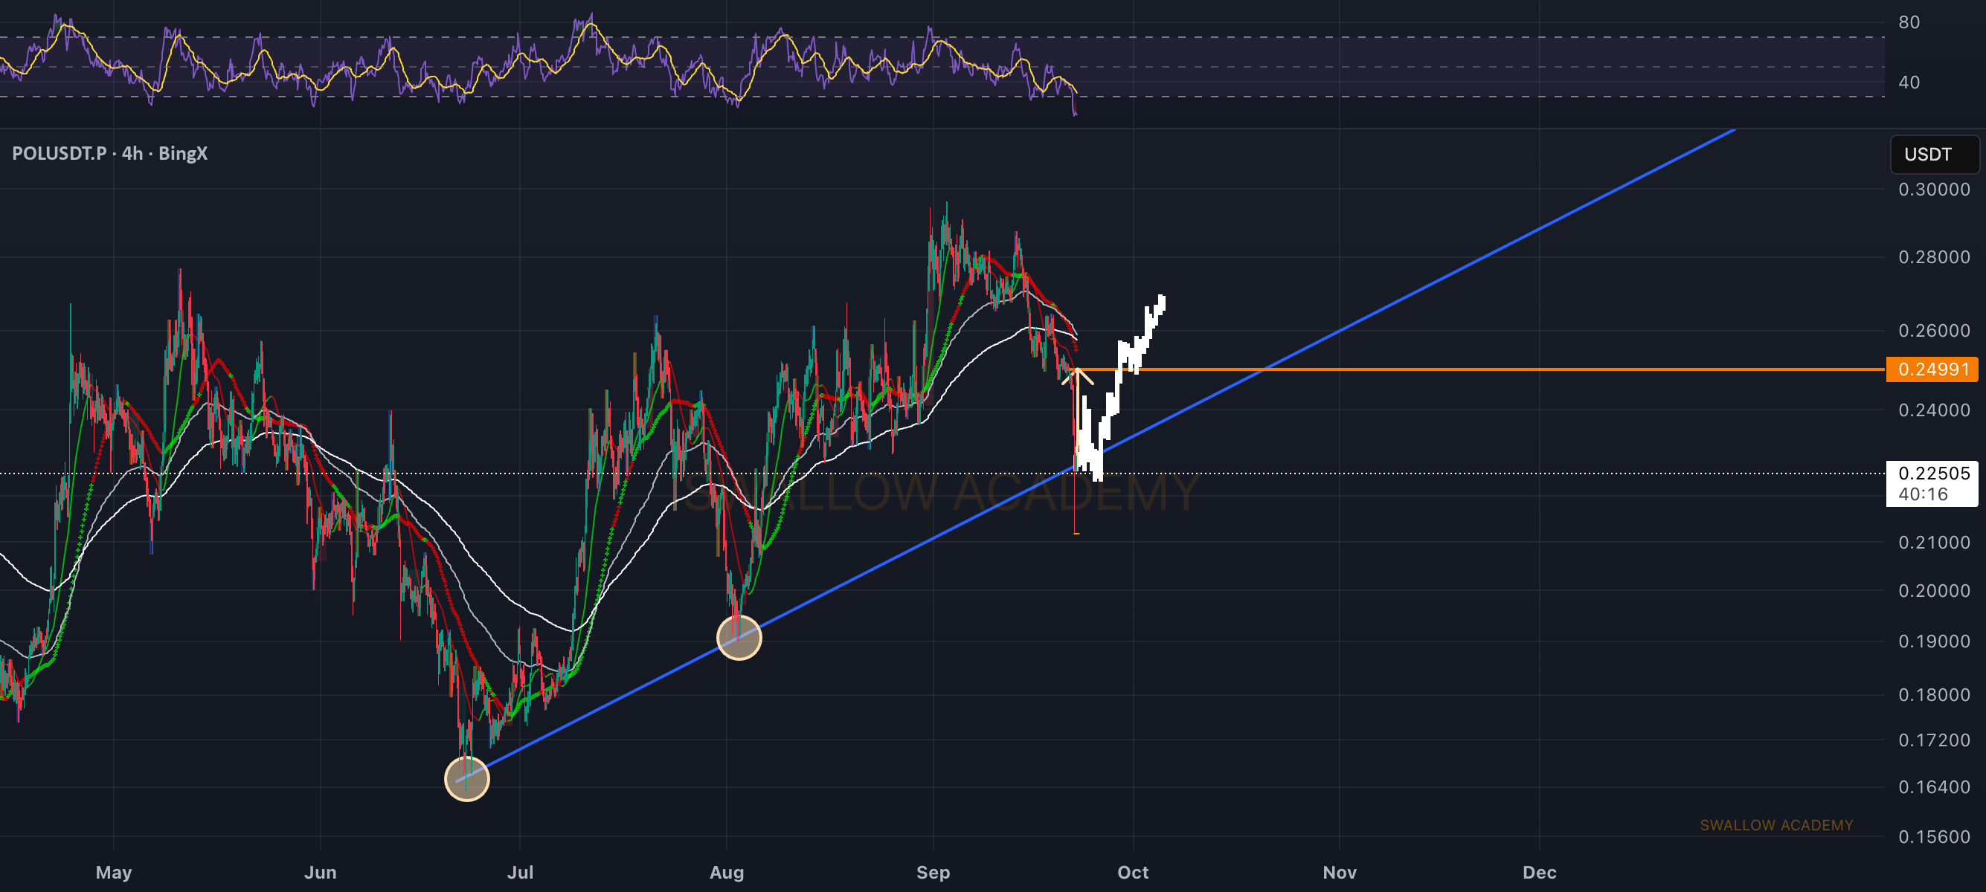Click the May label on time axis
Viewport: 1986px width, 892px height.
pos(114,872)
